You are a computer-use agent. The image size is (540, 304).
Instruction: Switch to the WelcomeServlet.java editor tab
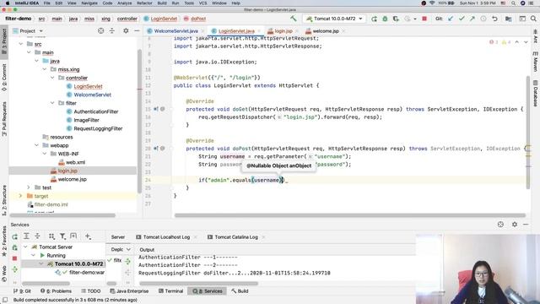click(175, 31)
